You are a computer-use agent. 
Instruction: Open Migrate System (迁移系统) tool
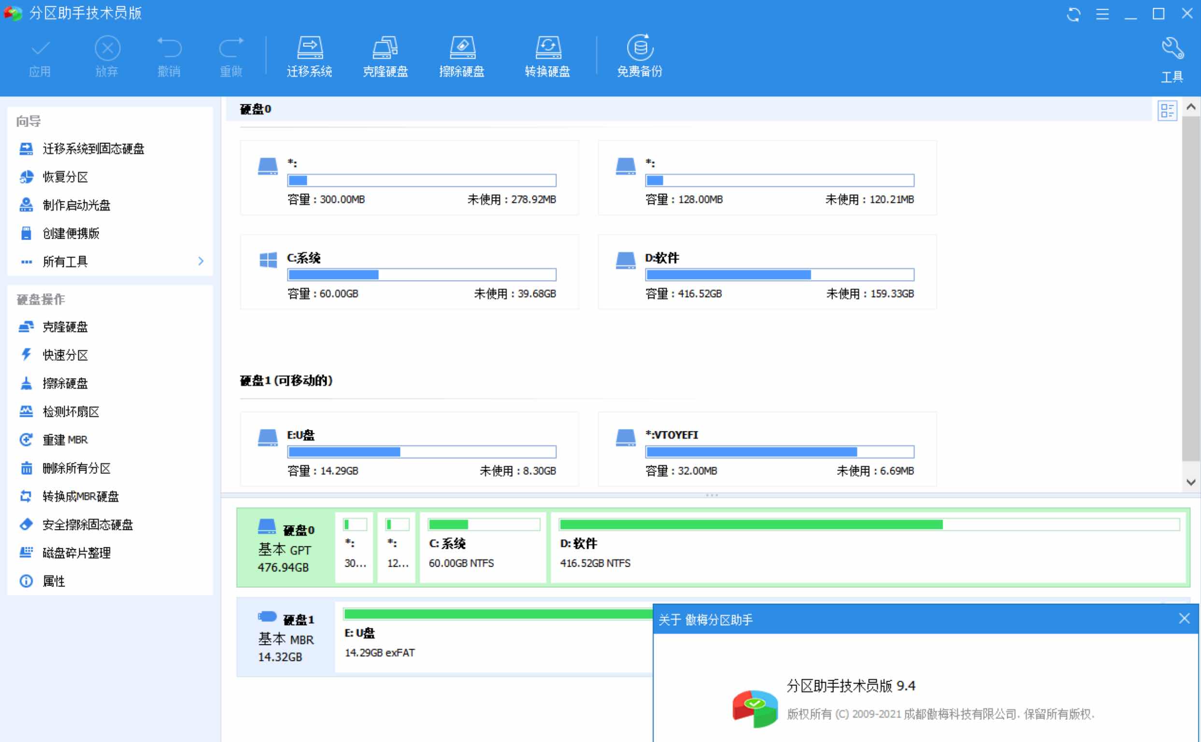pos(310,57)
